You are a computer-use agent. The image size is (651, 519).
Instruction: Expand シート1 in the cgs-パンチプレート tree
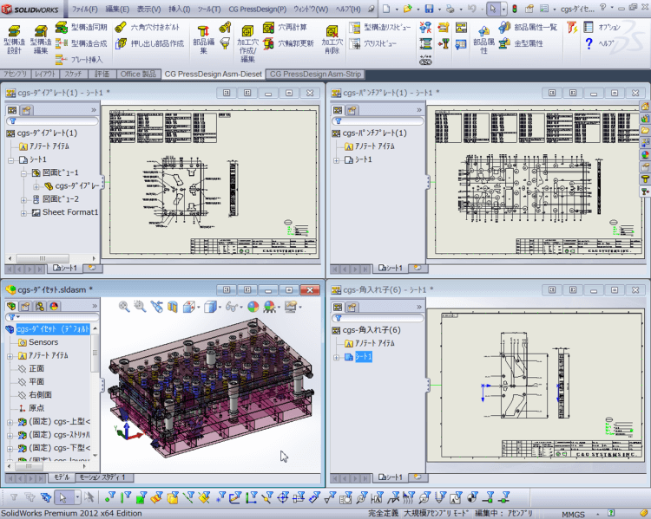tap(337, 160)
